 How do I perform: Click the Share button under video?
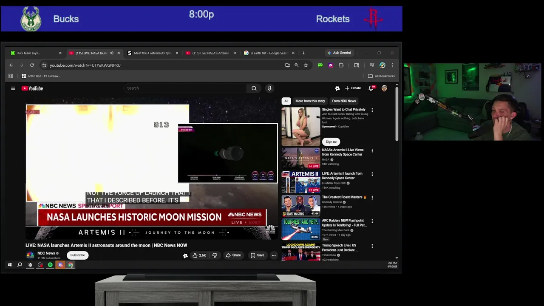[x=233, y=255]
